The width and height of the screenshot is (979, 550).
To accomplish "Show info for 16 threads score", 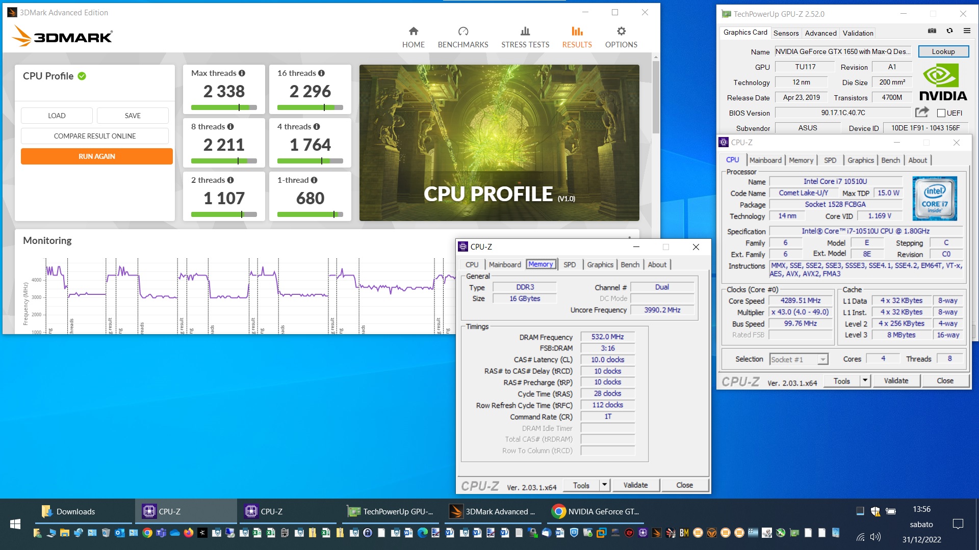I will [321, 73].
